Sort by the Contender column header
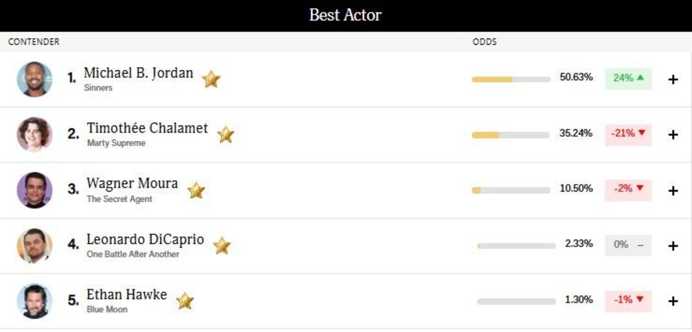This screenshot has width=692, height=332. pyautogui.click(x=34, y=42)
